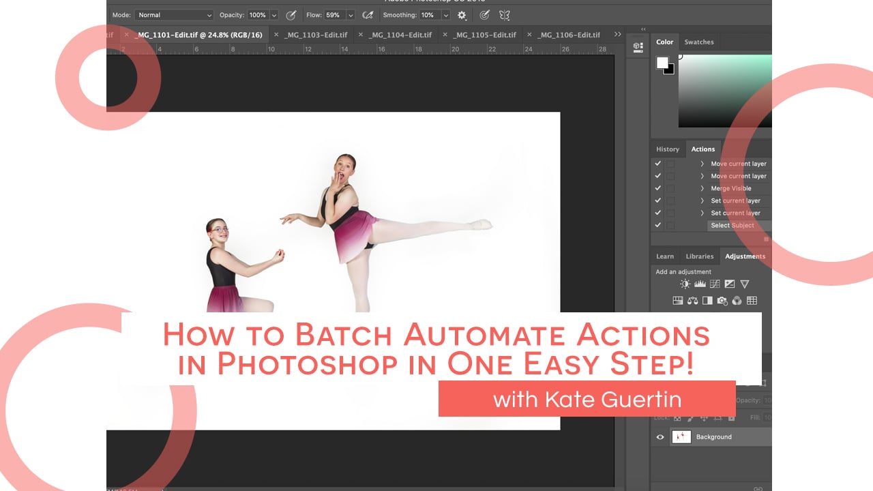
Task: Add a Brightness/Contrast adjustment
Action: (x=685, y=284)
